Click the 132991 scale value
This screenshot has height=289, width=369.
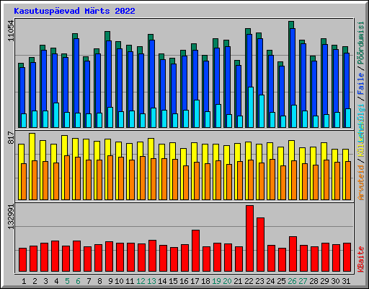pos(11,217)
